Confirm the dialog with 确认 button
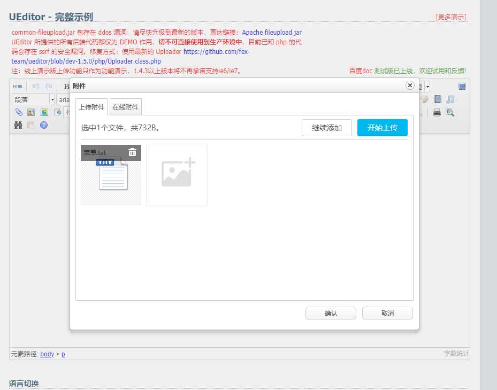Viewport: 497px width, 390px height. 331,313
